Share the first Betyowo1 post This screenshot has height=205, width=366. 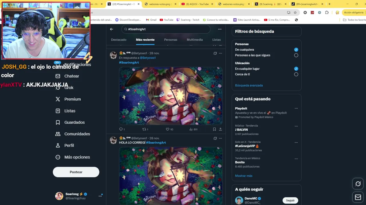[x=220, y=129]
